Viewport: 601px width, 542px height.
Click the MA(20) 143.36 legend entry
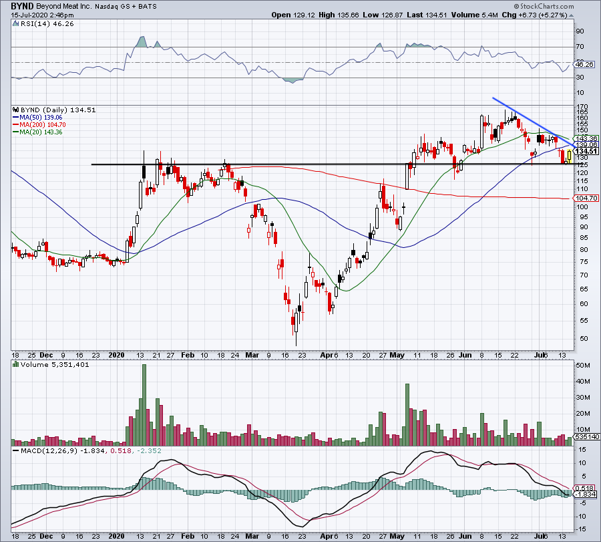(41, 132)
